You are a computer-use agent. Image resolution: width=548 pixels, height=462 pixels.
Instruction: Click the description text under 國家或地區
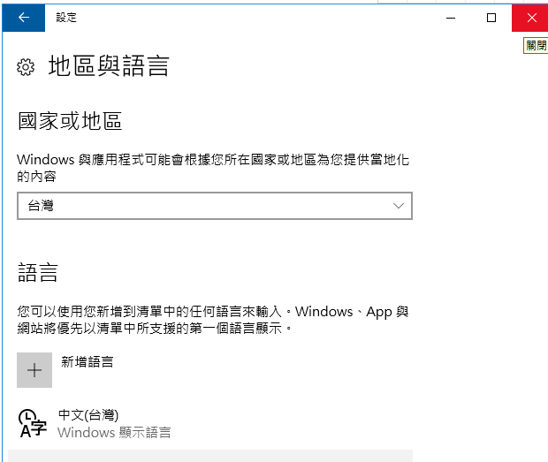pos(213,168)
